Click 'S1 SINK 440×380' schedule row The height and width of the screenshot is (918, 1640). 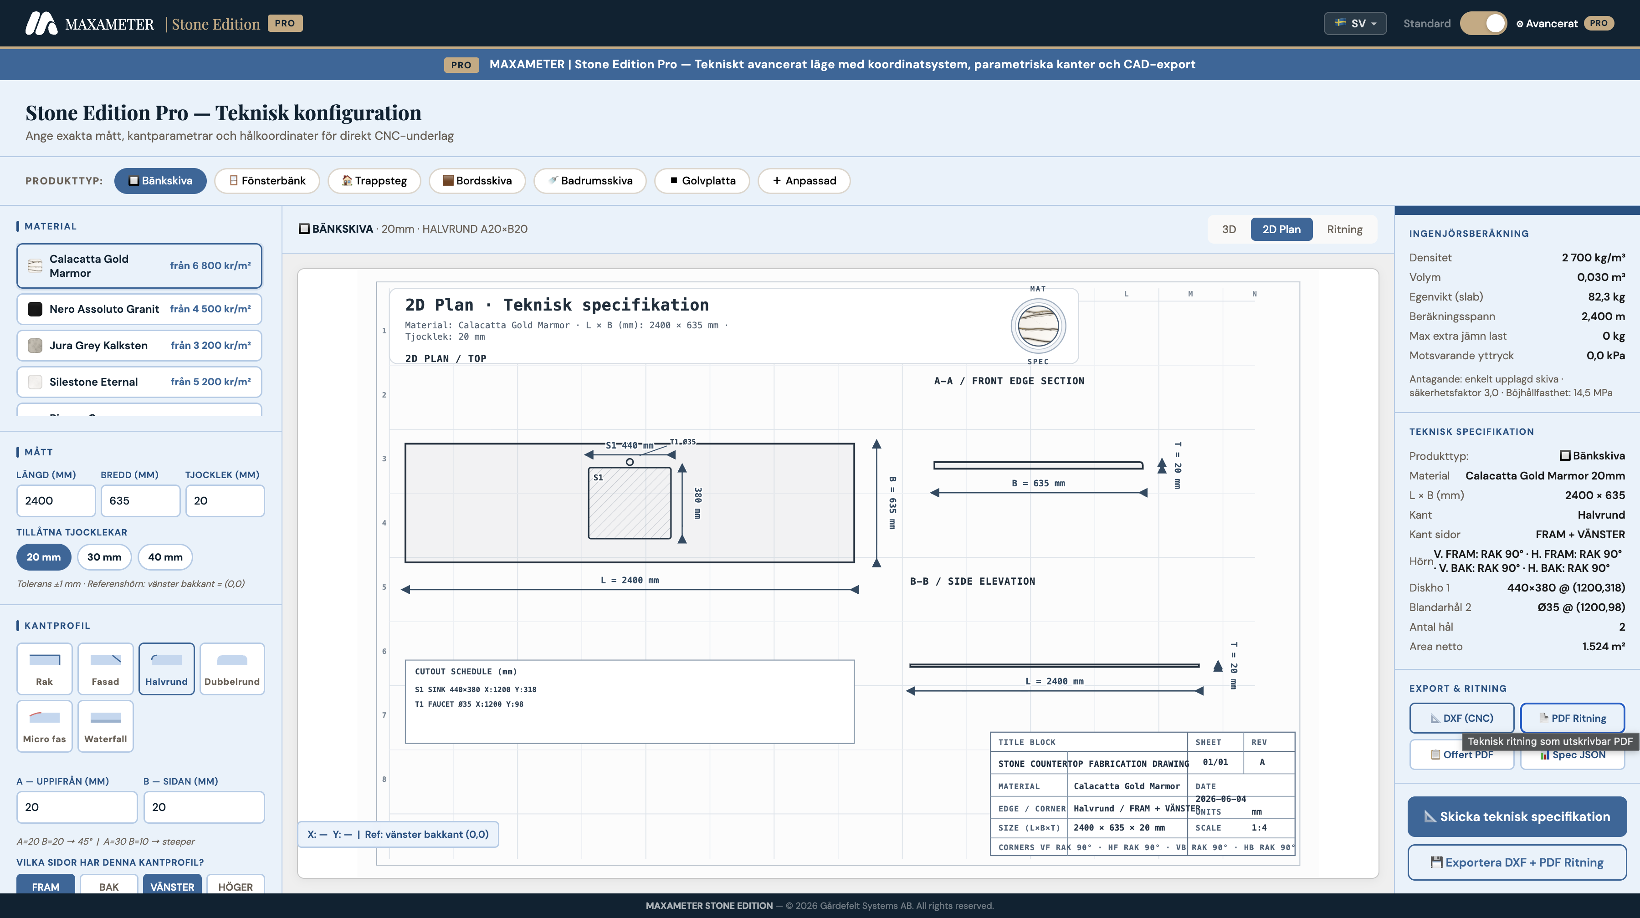(x=476, y=689)
